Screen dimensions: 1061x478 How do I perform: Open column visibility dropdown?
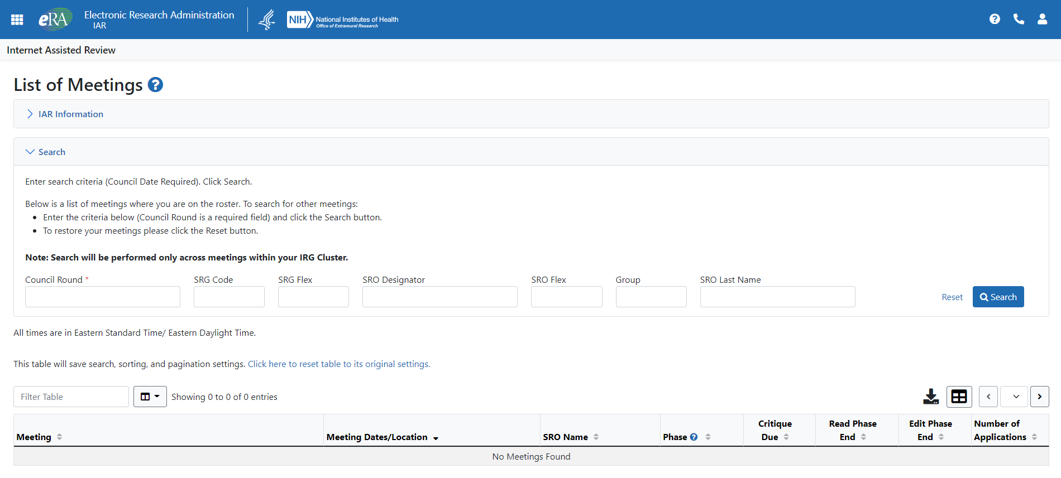coord(150,397)
